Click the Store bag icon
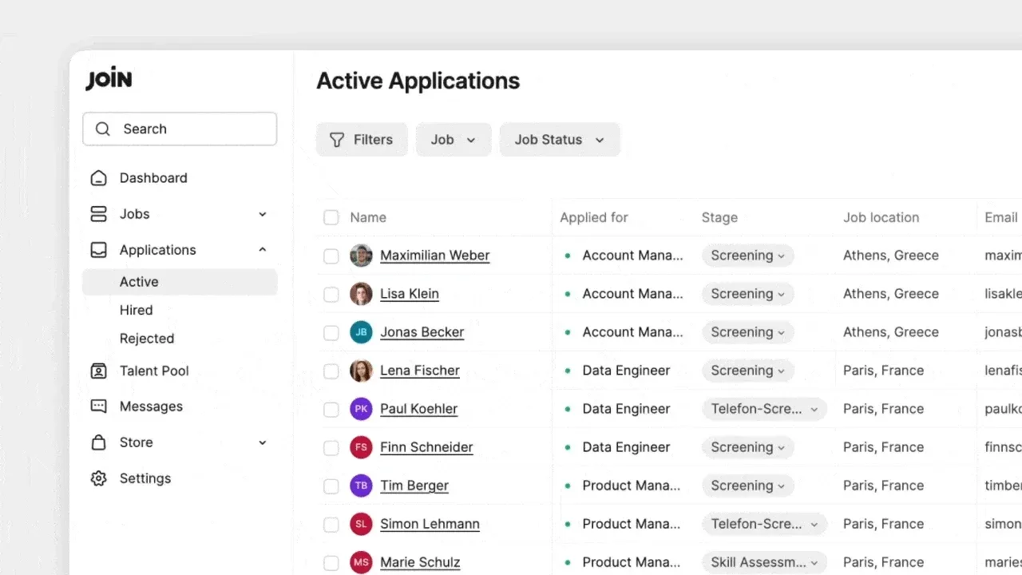The width and height of the screenshot is (1022, 575). tap(98, 442)
